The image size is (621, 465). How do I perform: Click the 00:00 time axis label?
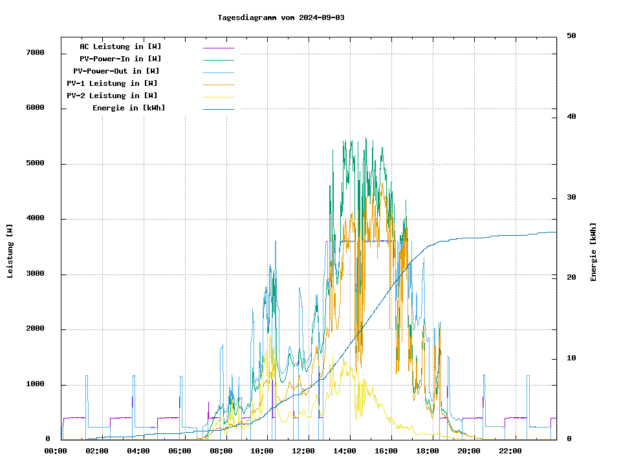[56, 451]
